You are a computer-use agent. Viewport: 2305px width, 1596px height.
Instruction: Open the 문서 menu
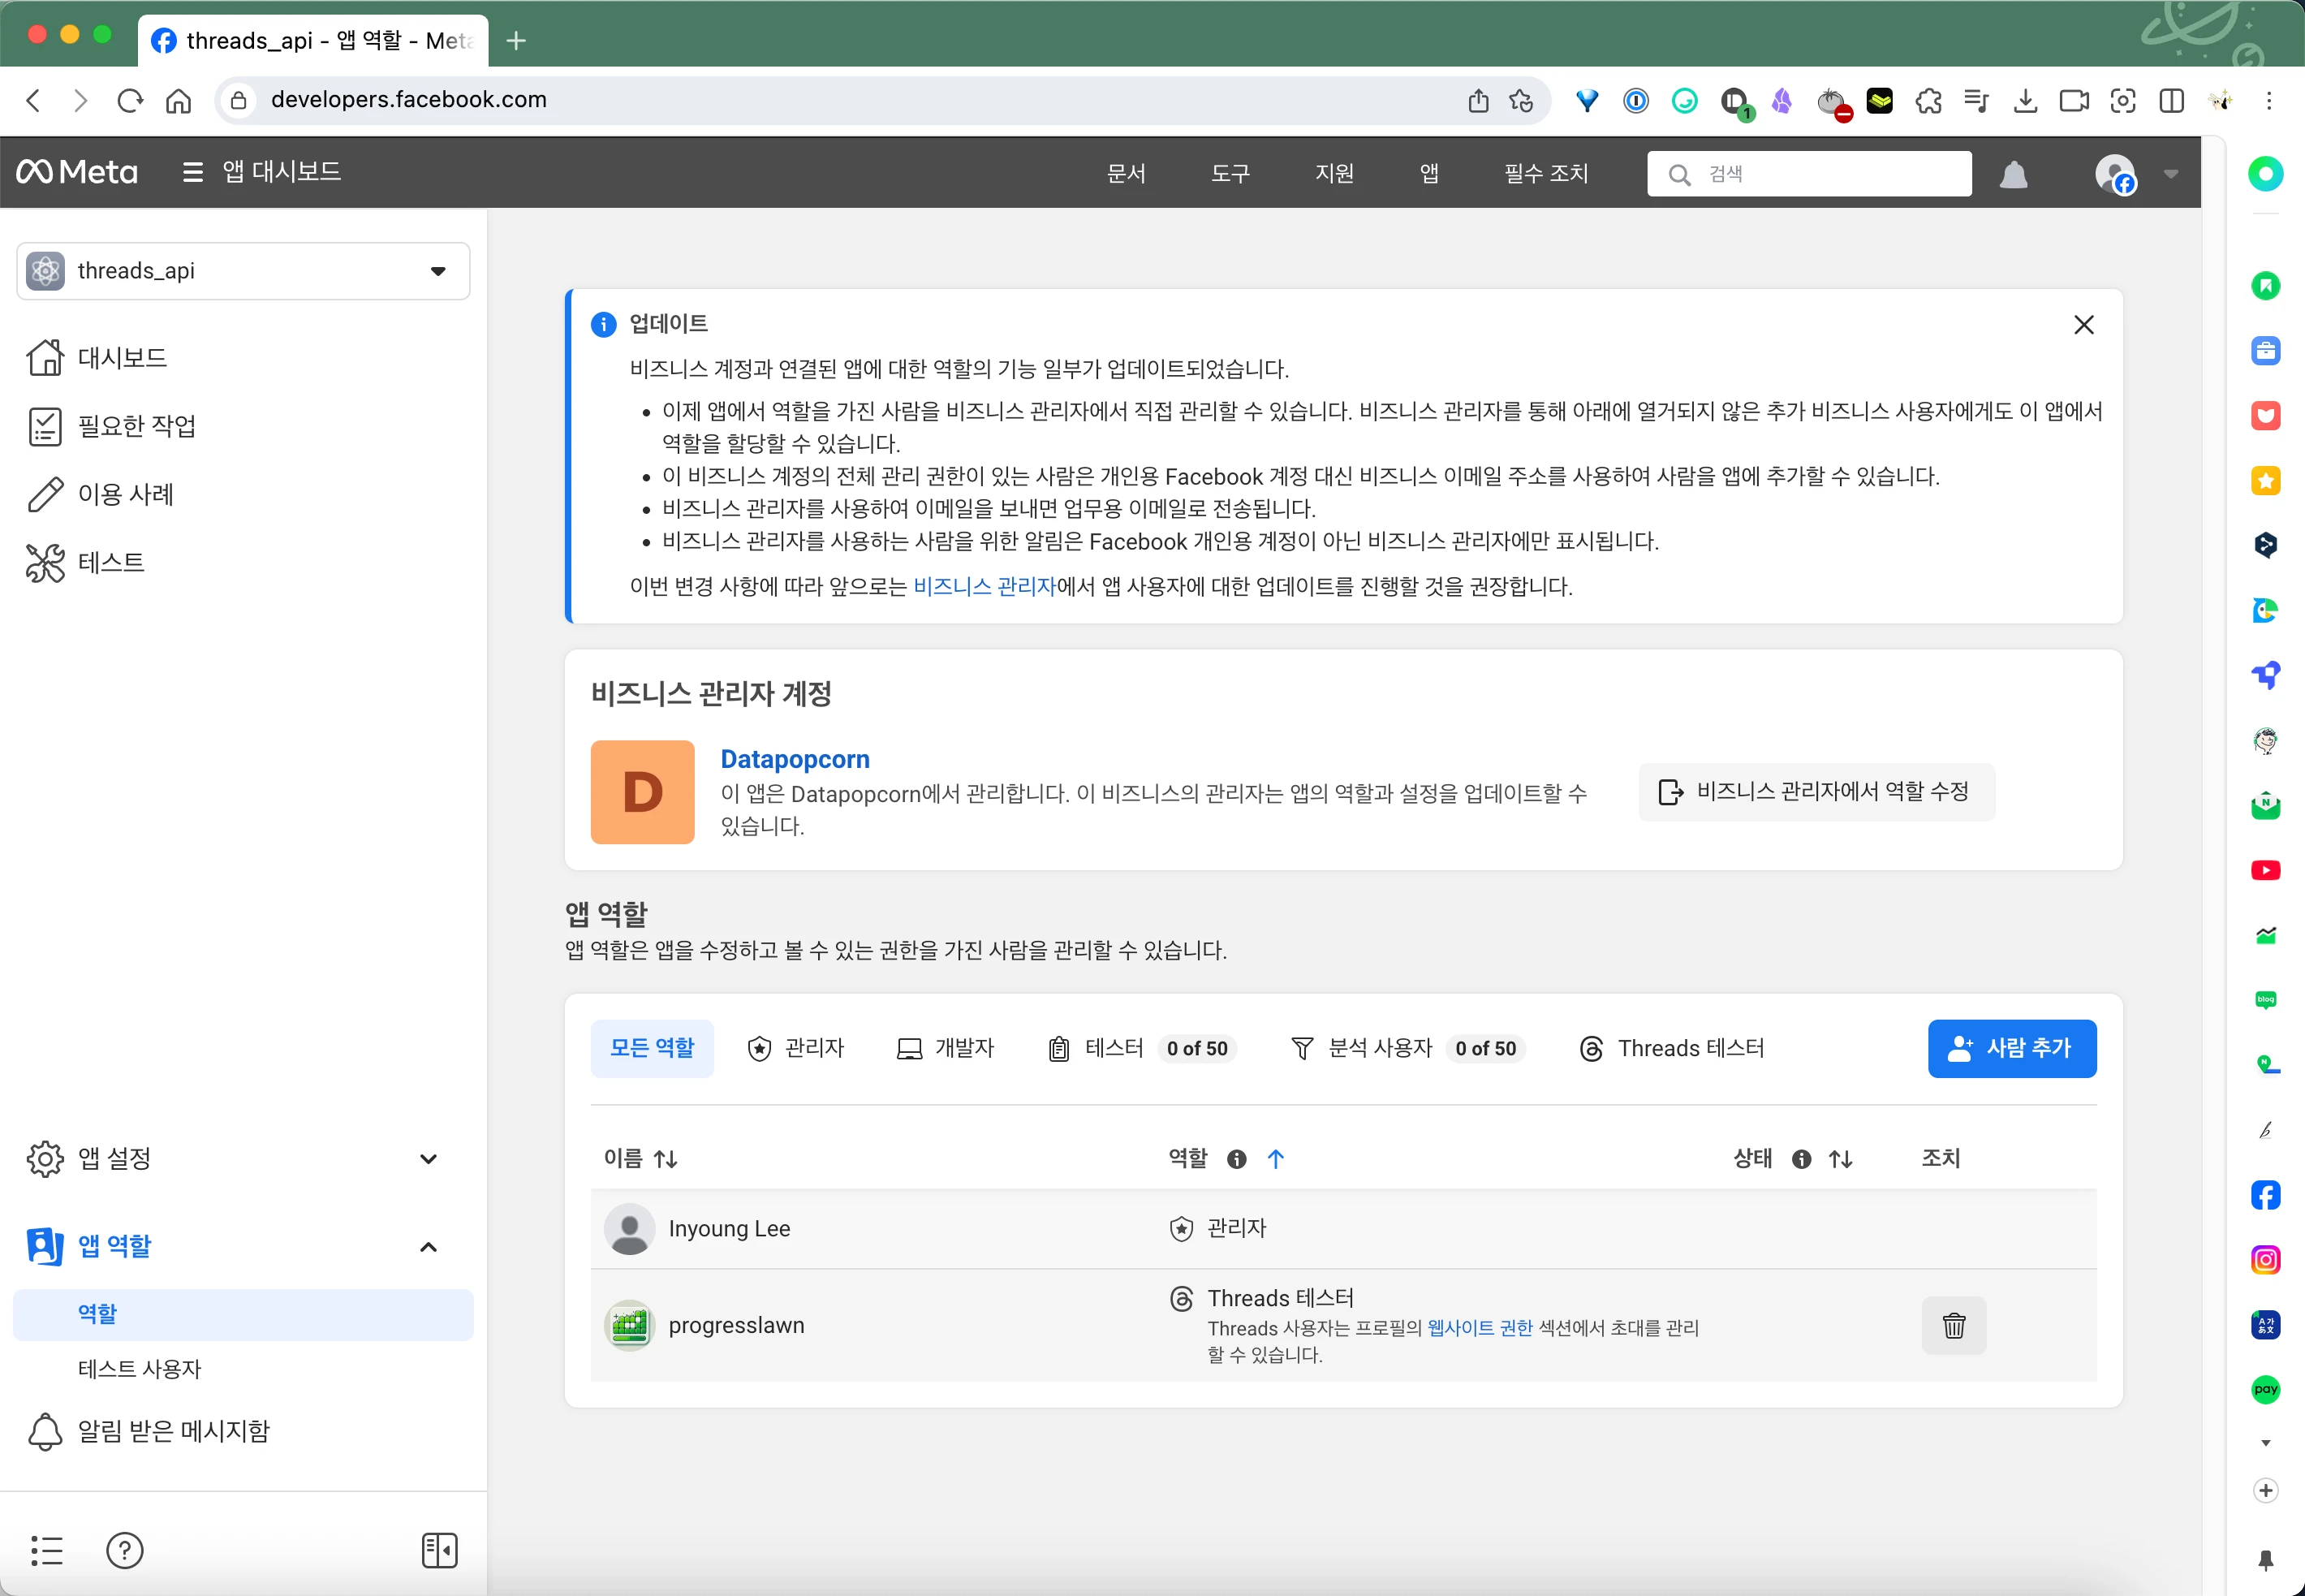point(1127,173)
